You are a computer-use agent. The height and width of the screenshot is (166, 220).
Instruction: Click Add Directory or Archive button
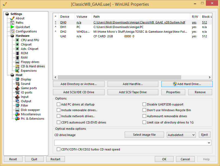(79, 84)
